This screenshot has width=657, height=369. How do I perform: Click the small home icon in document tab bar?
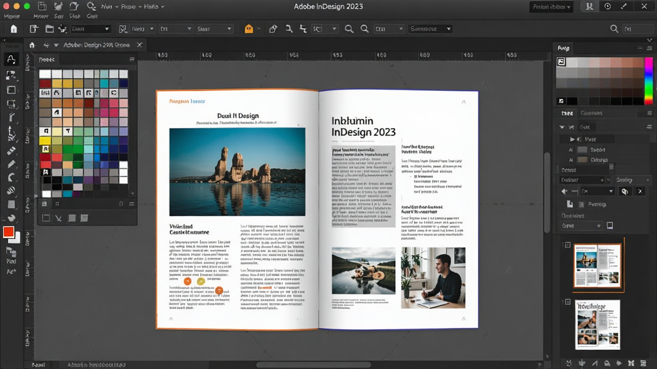coord(32,45)
